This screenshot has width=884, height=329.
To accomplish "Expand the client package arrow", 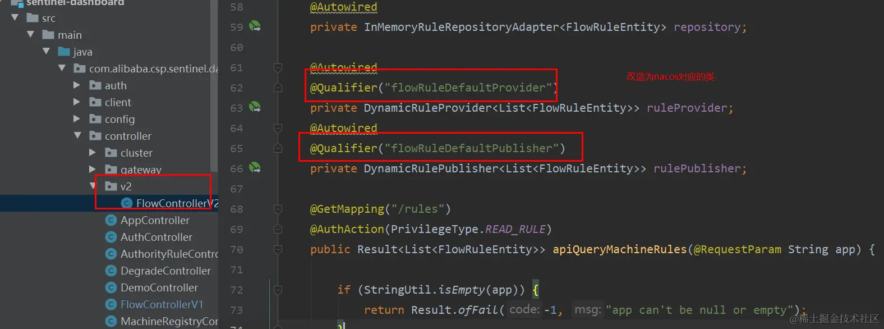I will (x=77, y=102).
